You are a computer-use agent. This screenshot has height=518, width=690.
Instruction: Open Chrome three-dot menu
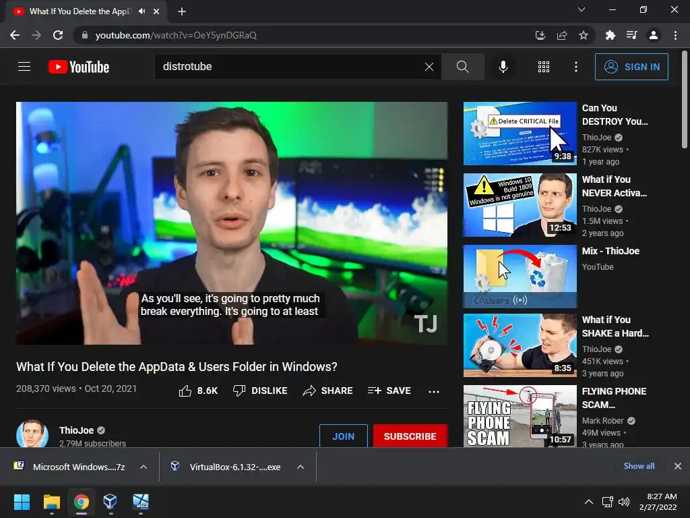(x=675, y=35)
